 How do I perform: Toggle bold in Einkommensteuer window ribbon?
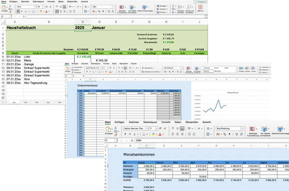pyautogui.click(x=87, y=72)
